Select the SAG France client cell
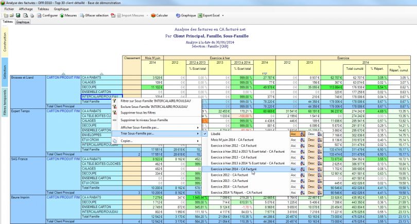The width and height of the screenshot is (417, 224). [28, 176]
